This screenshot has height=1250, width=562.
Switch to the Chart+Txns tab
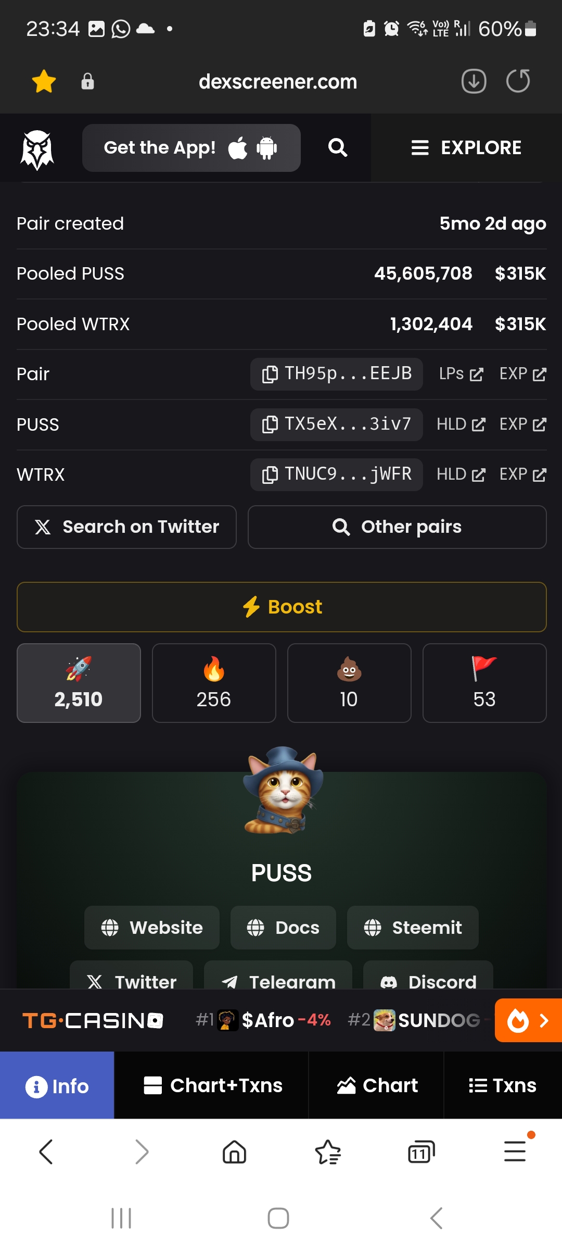tap(212, 1085)
